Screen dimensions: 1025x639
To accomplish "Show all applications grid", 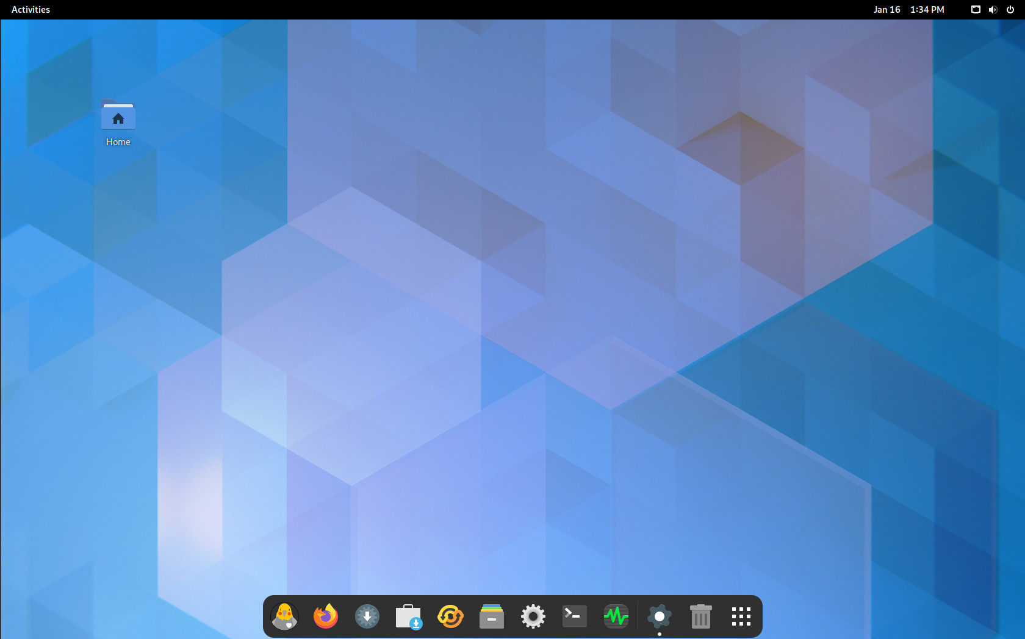I will pyautogui.click(x=741, y=616).
